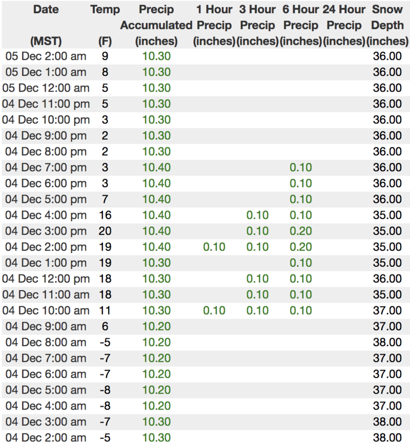Click temperature 20 in the 3:00 pm row
Image resolution: width=410 pixels, height=446 pixels.
(105, 231)
